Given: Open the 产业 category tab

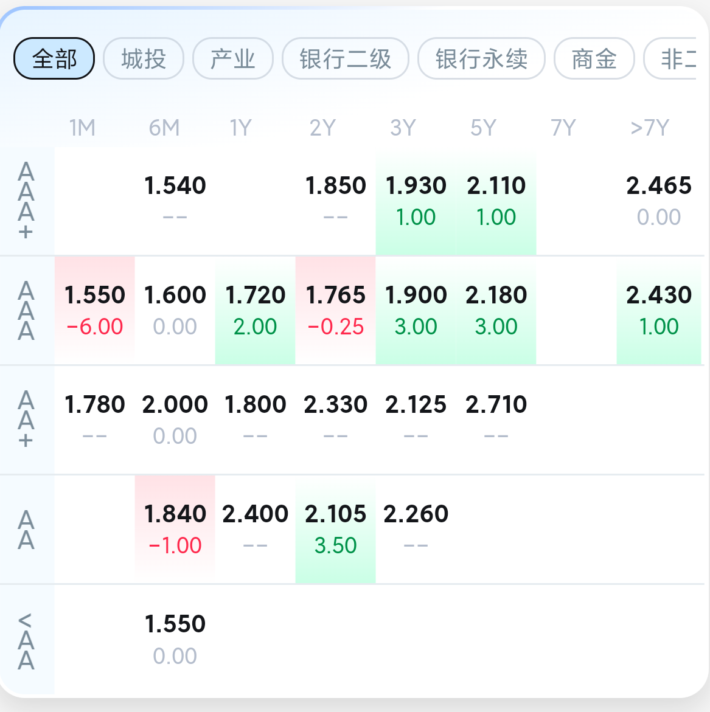Looking at the screenshot, I should [x=232, y=59].
